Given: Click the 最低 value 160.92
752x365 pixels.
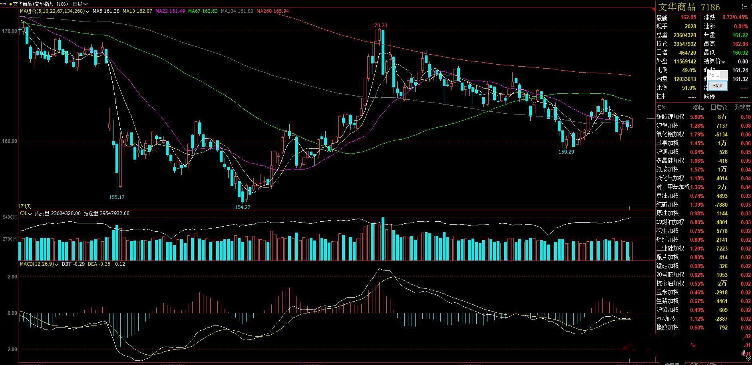Looking at the screenshot, I should tap(740, 53).
